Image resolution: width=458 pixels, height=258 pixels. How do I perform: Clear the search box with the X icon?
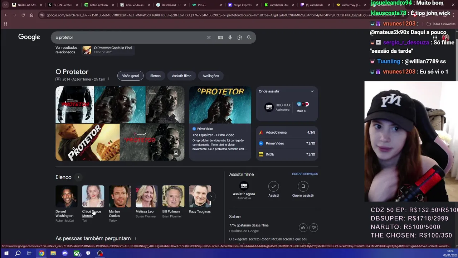click(209, 38)
